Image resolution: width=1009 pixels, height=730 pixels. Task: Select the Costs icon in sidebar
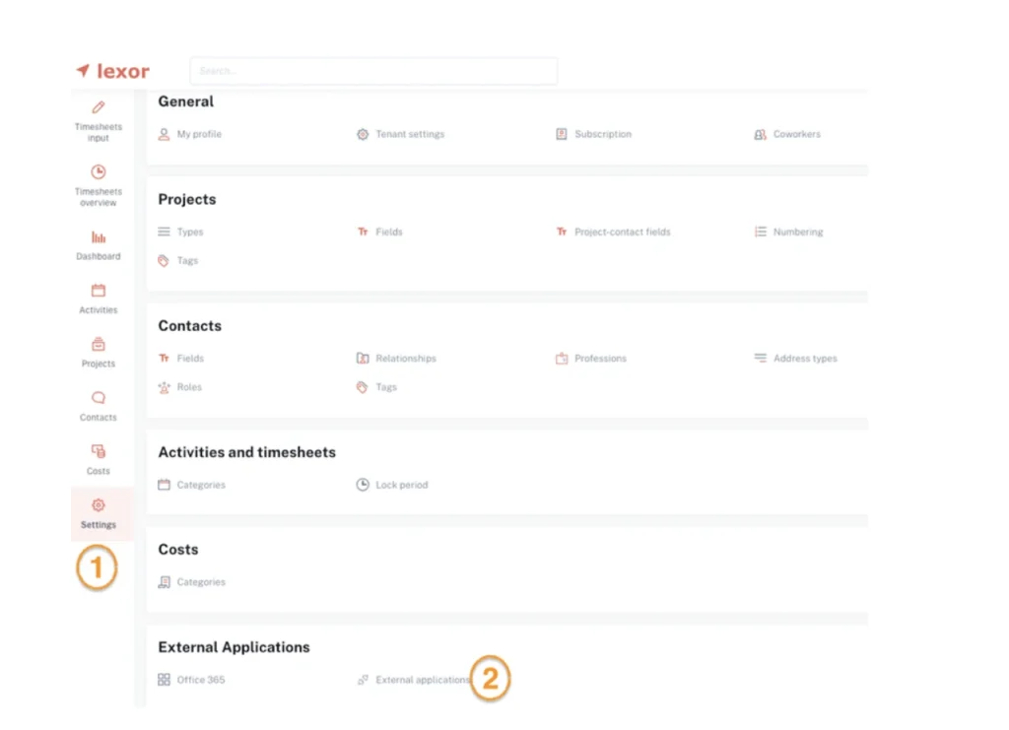click(98, 451)
